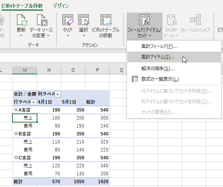Click the value 220 in B支店 費用 row

pyautogui.click(x=97, y=150)
